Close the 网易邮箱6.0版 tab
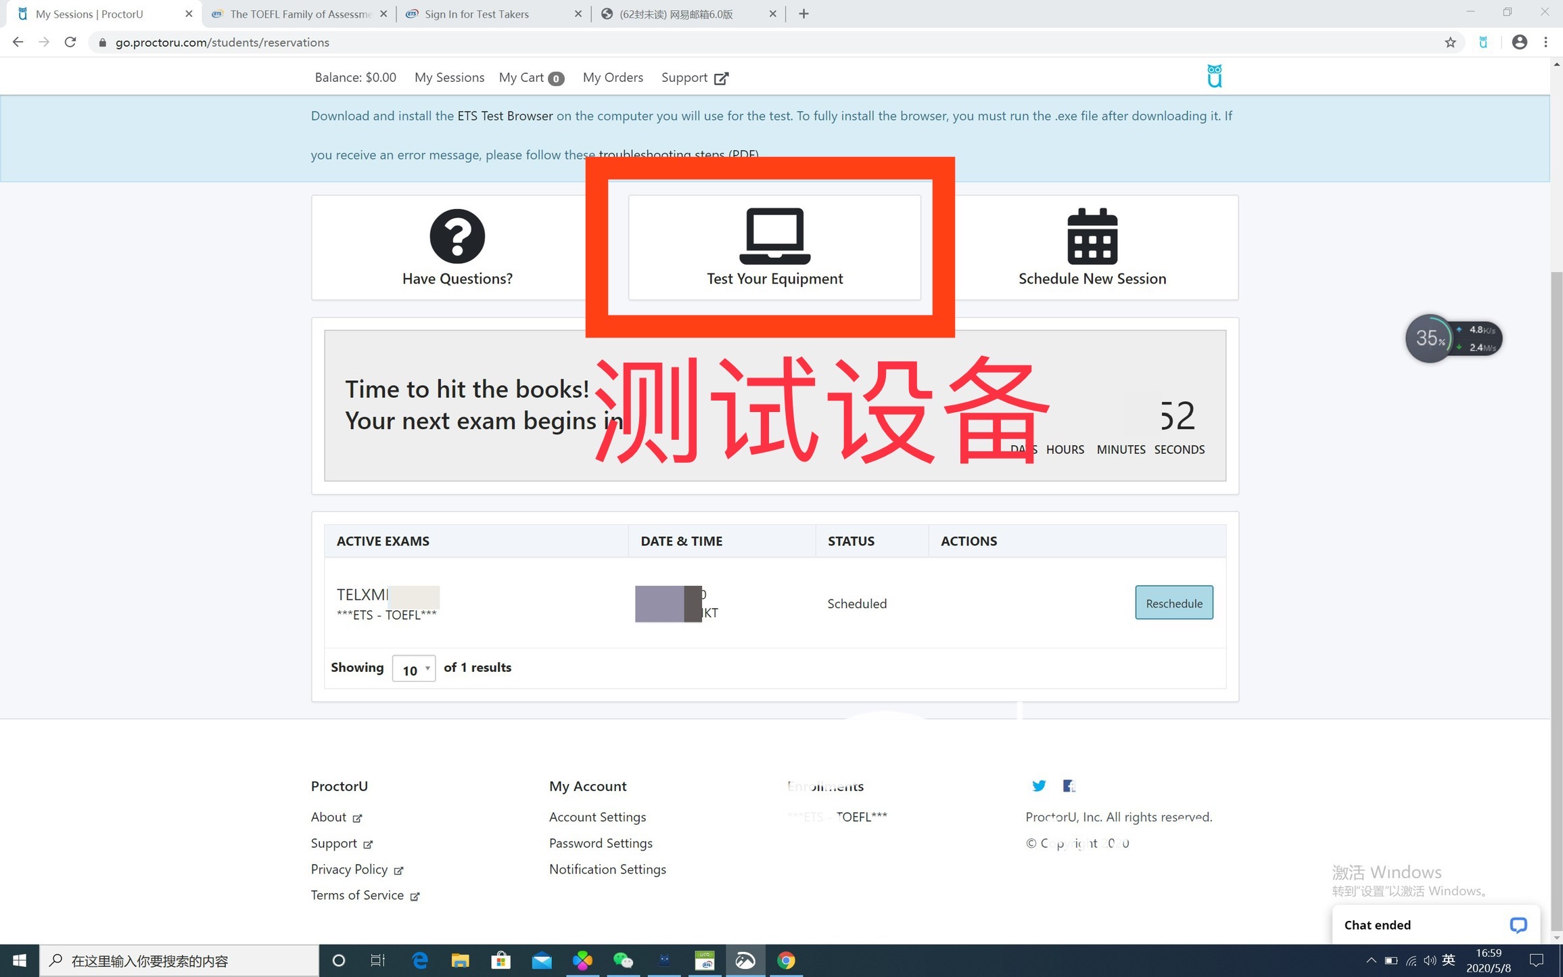The width and height of the screenshot is (1563, 977). click(772, 14)
